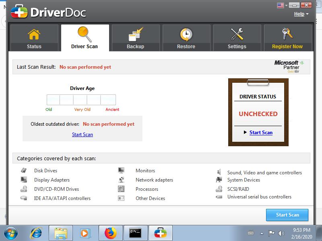The height and width of the screenshot is (241, 322).
Task: Click the on-screen keyboard tray icon
Action: (x=251, y=233)
